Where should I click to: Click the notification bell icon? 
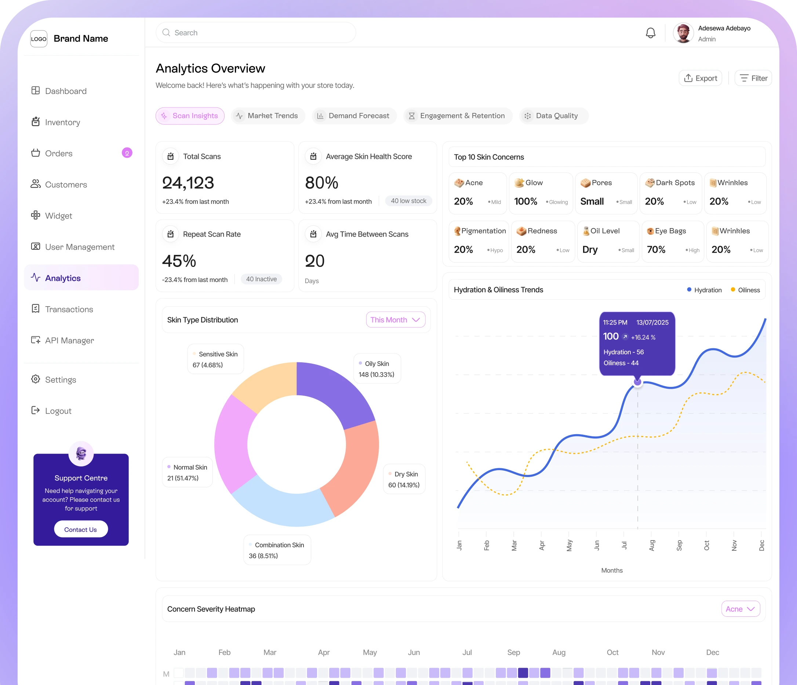tap(650, 33)
